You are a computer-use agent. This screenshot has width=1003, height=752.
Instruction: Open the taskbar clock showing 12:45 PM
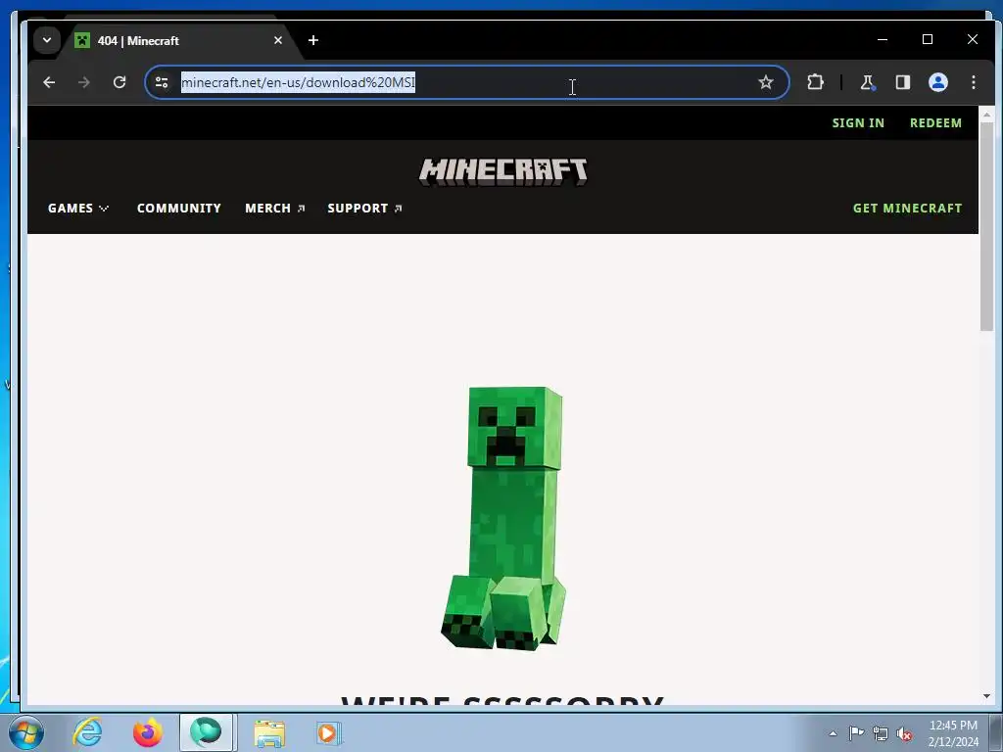point(953,733)
